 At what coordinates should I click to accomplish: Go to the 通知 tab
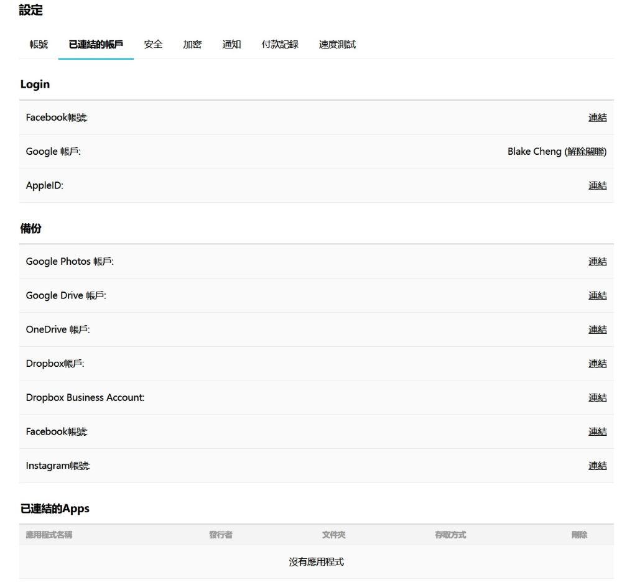coord(231,45)
